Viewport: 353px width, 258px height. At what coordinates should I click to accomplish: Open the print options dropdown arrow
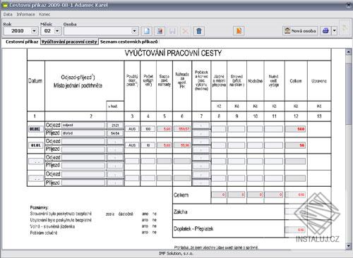point(335,31)
